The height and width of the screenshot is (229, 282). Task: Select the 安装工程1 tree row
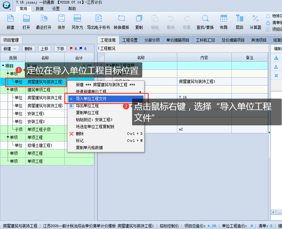47,114
